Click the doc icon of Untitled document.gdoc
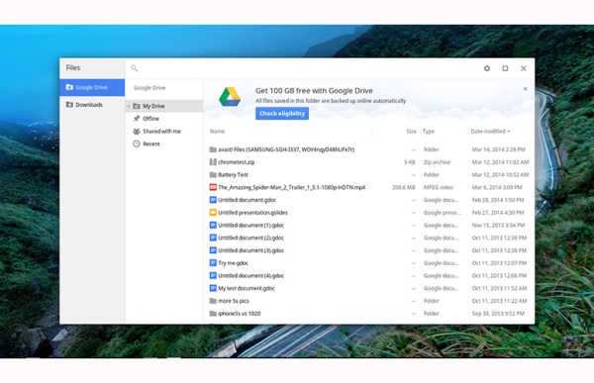 coord(213,200)
